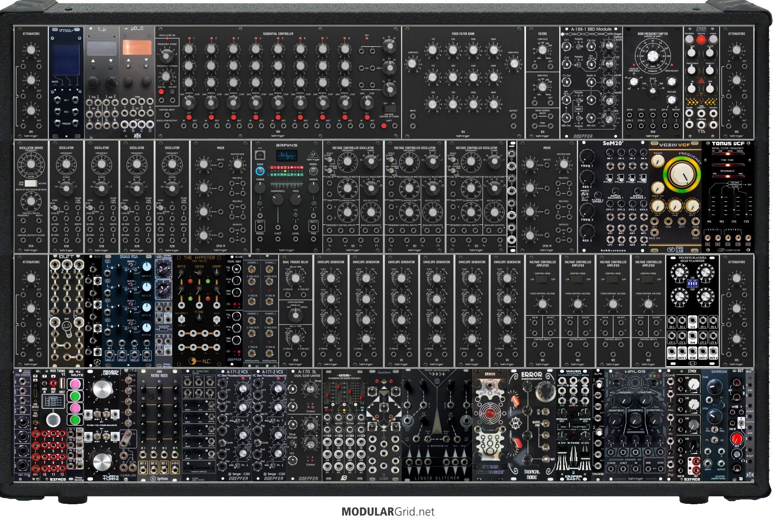Click the OUT 1 jack on Quad VCA
This screenshot has width=777, height=521.
pos(109,354)
